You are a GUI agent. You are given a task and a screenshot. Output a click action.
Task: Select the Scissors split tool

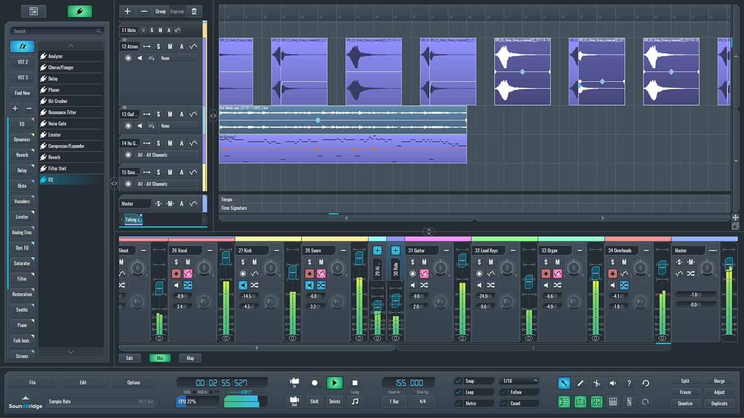pyautogui.click(x=596, y=383)
